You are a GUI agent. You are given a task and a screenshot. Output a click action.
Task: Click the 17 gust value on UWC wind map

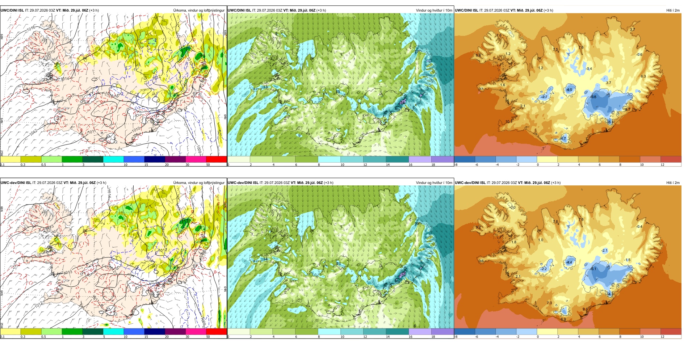pyautogui.click(x=417, y=51)
